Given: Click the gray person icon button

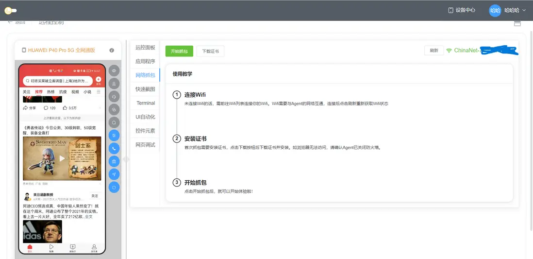Looking at the screenshot, I should [114, 84].
